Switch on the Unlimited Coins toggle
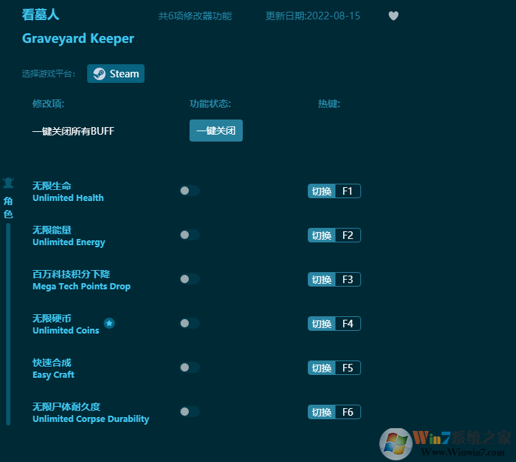 tap(189, 323)
